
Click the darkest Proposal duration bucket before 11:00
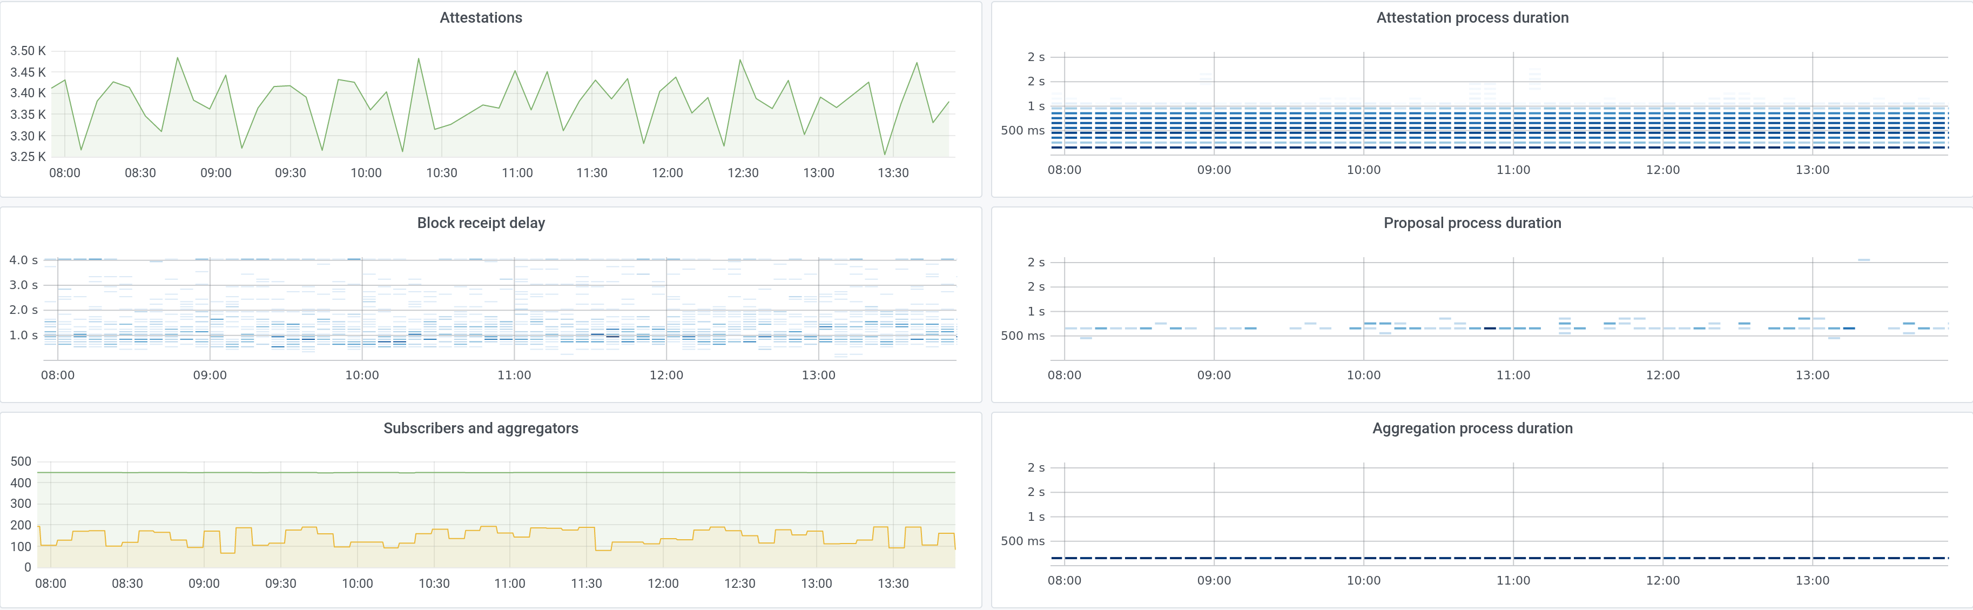(1490, 328)
